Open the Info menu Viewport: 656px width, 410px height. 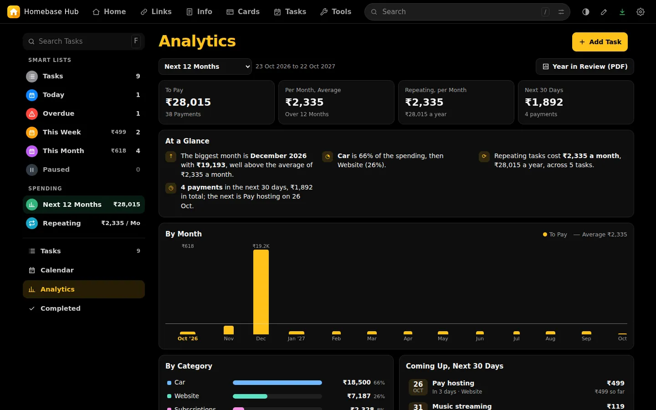tap(200, 12)
